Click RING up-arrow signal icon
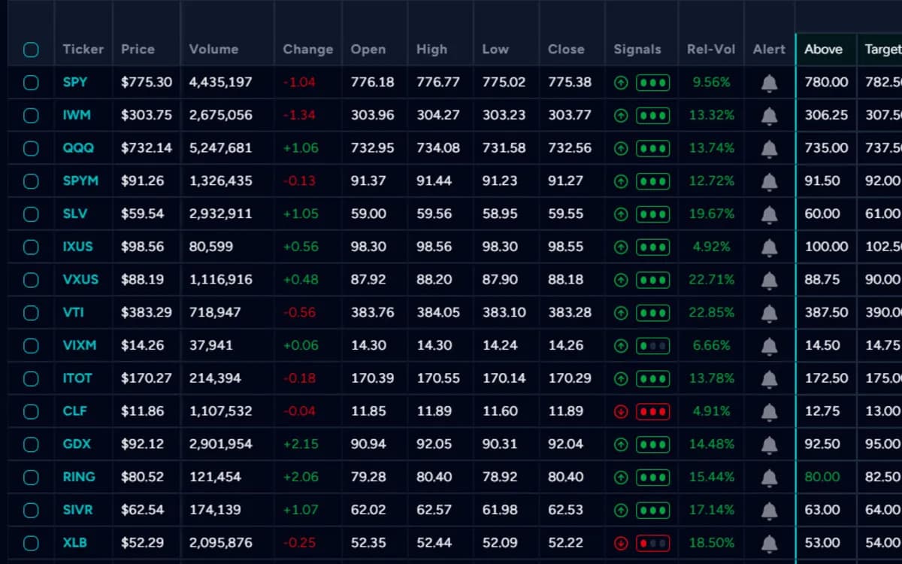Viewport: 902px width, 564px height. (x=621, y=478)
